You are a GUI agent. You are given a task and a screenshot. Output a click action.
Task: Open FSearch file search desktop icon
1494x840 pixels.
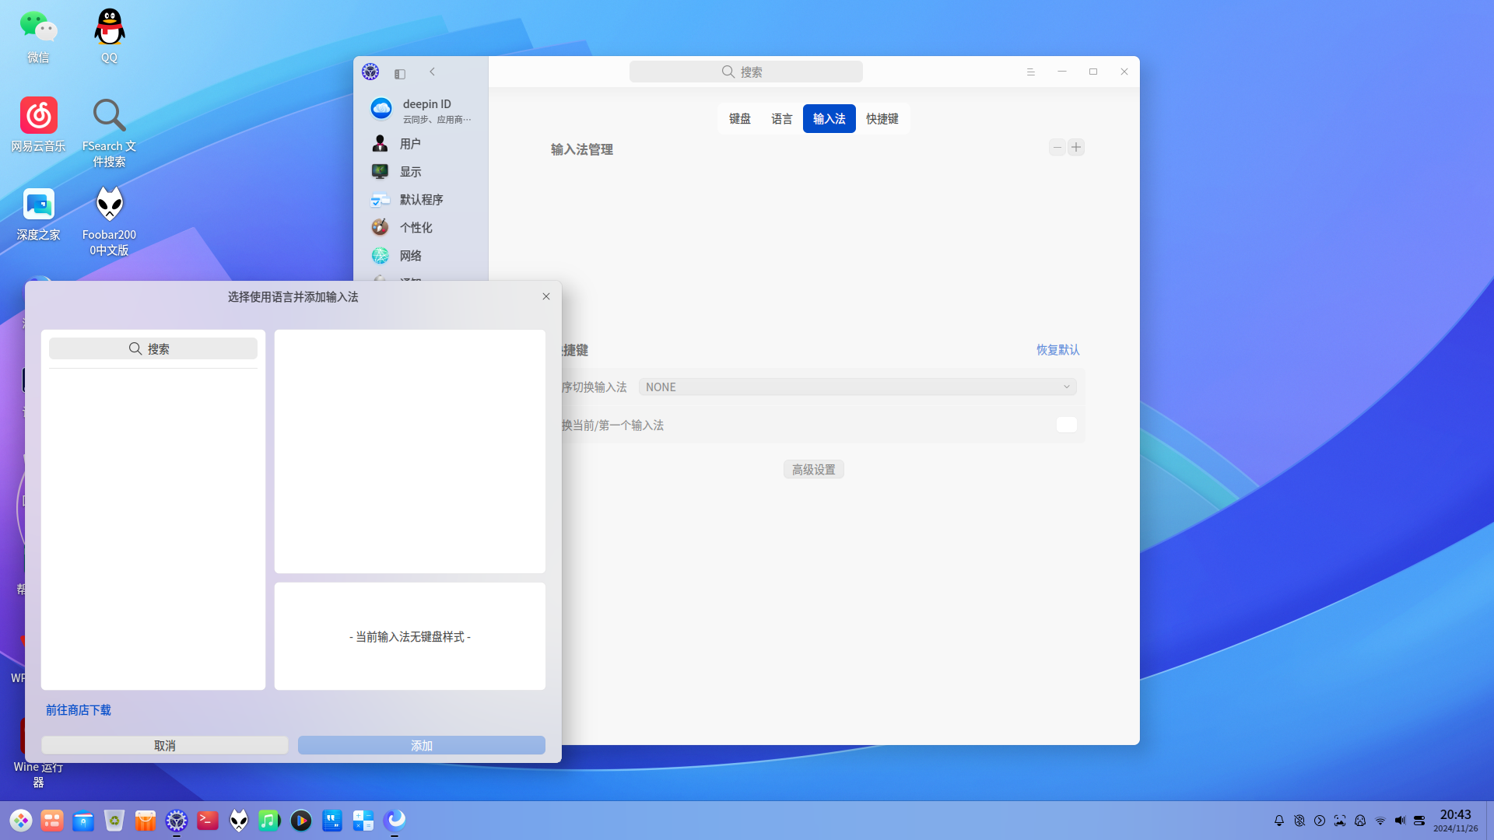click(x=109, y=132)
